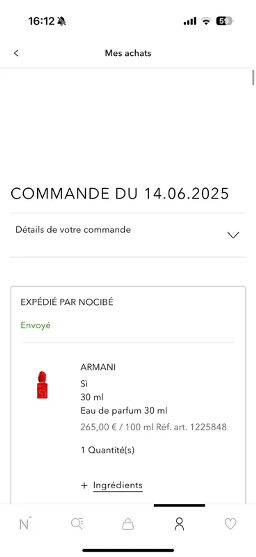Click the page scrollbar on the right edge
Screen dimensions: 256x557
point(253,78)
